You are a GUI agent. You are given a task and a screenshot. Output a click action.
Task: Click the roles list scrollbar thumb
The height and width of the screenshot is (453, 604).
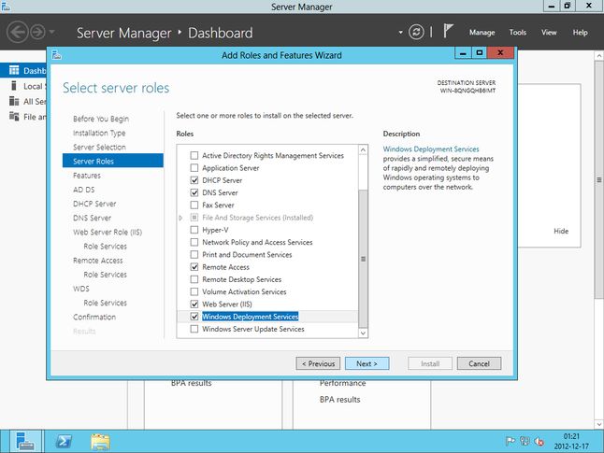pos(363,259)
